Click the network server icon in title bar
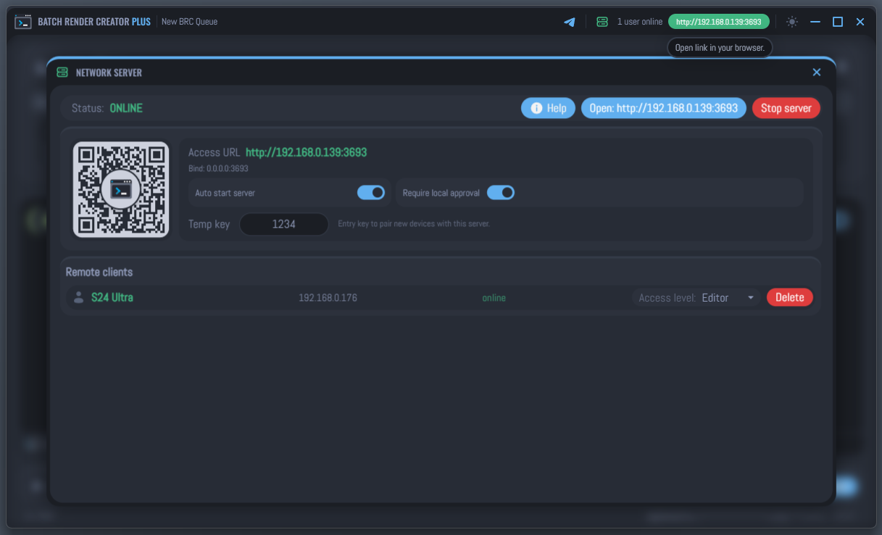This screenshot has width=882, height=535. [602, 22]
